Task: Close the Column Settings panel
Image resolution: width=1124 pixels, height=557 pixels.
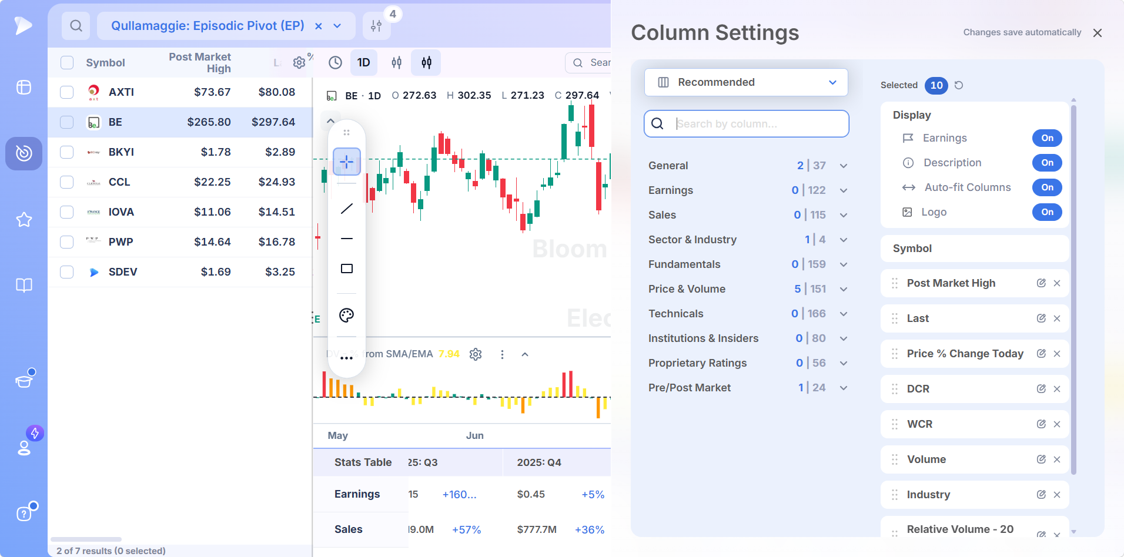Action: [x=1098, y=33]
